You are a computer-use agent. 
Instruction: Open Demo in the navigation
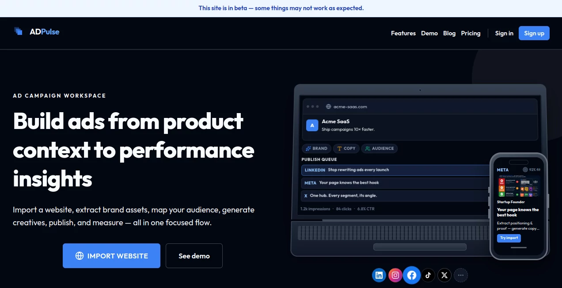(429, 33)
